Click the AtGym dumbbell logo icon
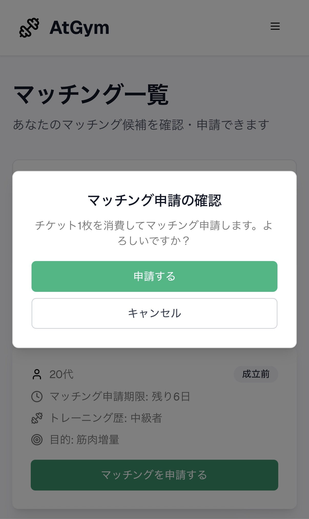 [29, 28]
